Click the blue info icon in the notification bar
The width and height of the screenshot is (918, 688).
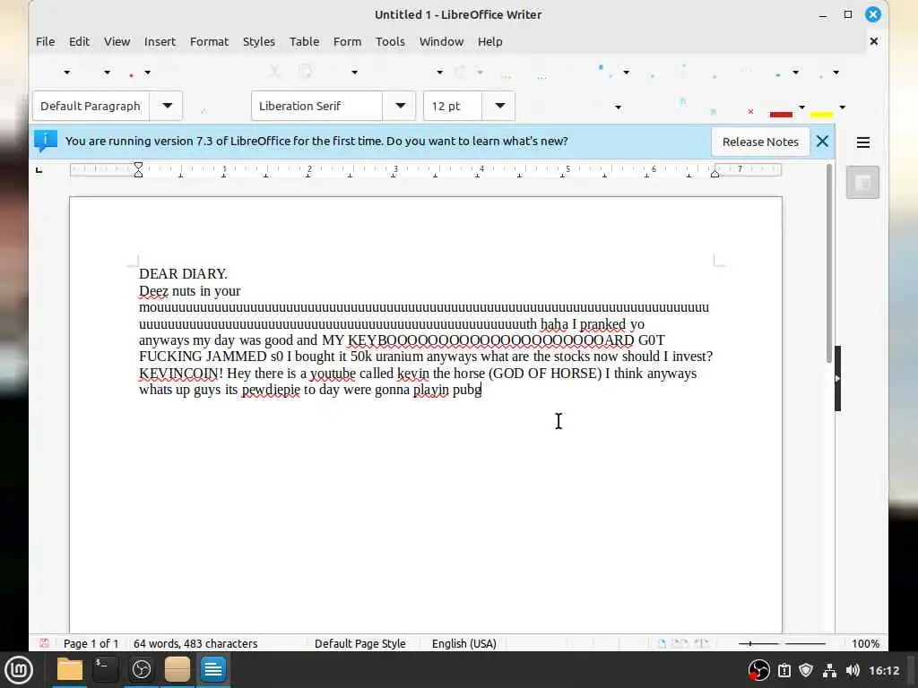45,141
